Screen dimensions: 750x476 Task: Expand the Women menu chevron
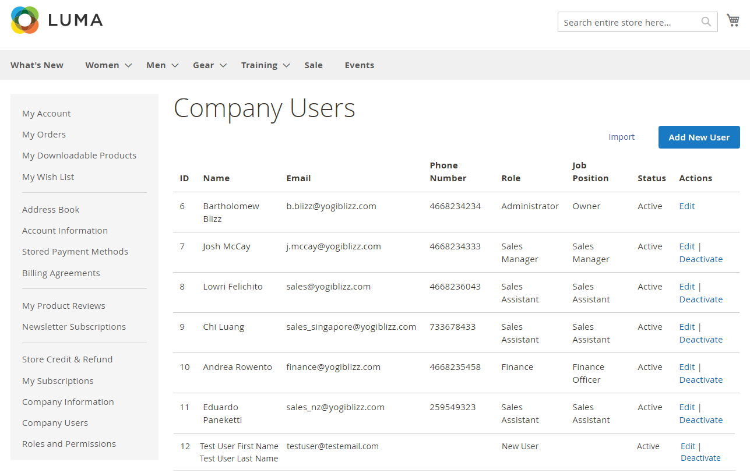[128, 65]
